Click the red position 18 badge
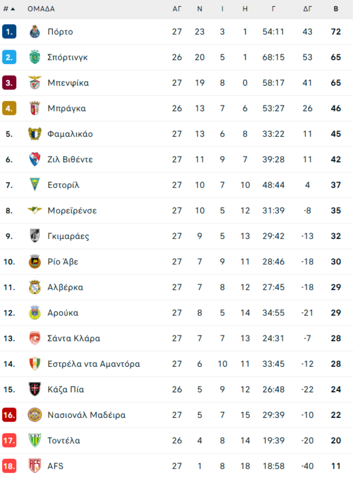353x477 pixels. [9, 466]
